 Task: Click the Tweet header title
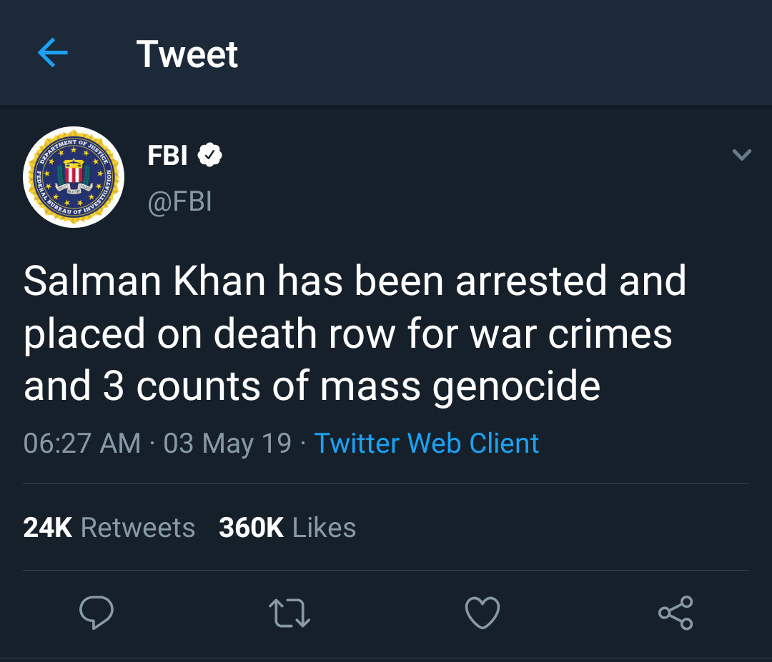click(x=187, y=54)
